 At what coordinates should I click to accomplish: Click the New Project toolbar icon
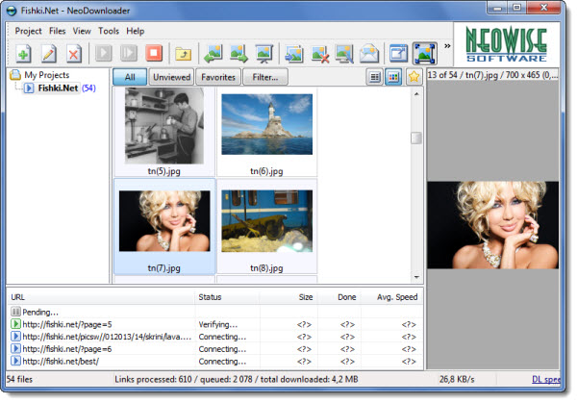click(x=21, y=53)
